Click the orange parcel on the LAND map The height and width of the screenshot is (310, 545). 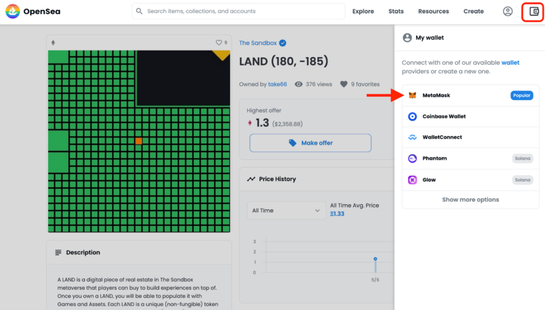[138, 141]
